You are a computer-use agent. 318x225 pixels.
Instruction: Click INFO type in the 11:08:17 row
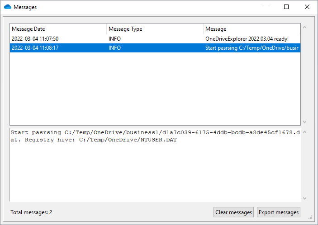114,48
